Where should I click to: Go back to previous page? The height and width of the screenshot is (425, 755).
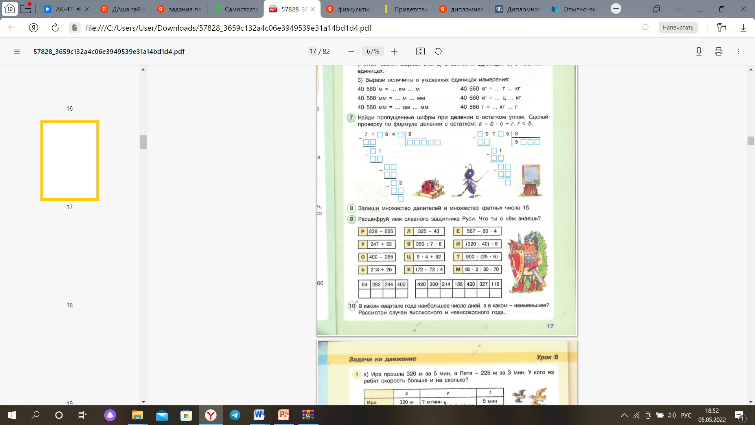tap(12, 28)
